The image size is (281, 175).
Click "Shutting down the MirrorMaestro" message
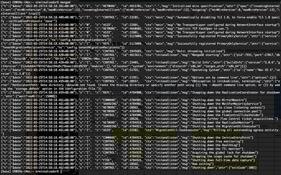tap(219, 100)
